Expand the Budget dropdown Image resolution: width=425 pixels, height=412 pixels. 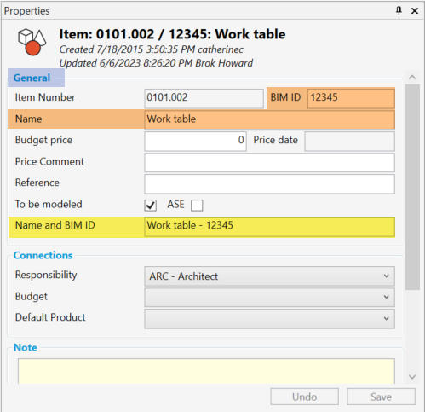(x=269, y=297)
